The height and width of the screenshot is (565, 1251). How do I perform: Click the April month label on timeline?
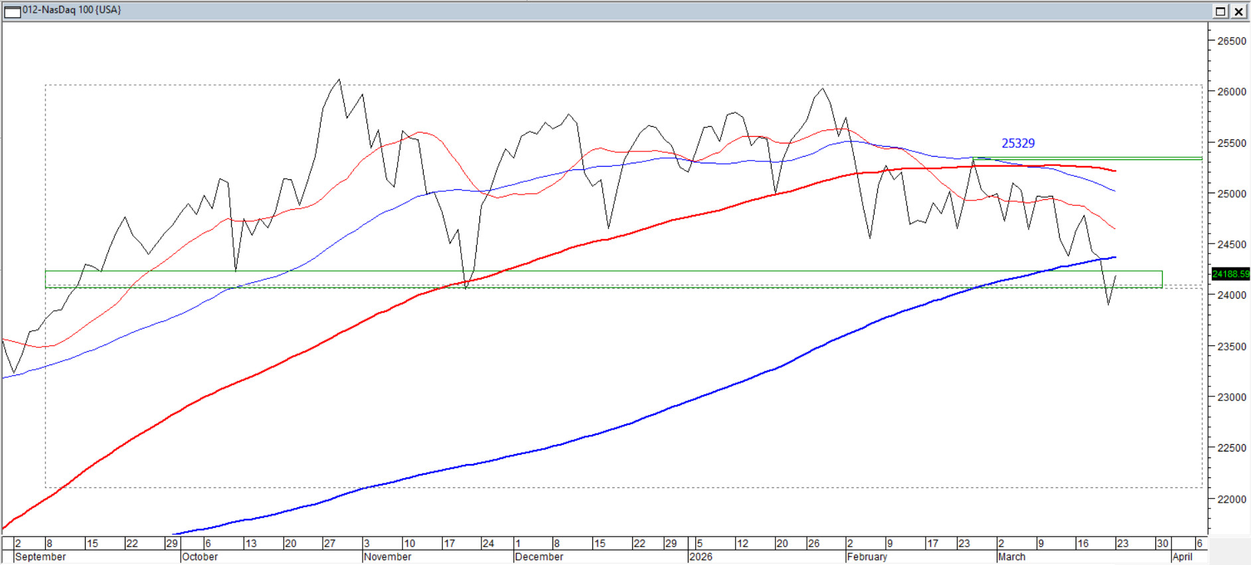click(1182, 557)
